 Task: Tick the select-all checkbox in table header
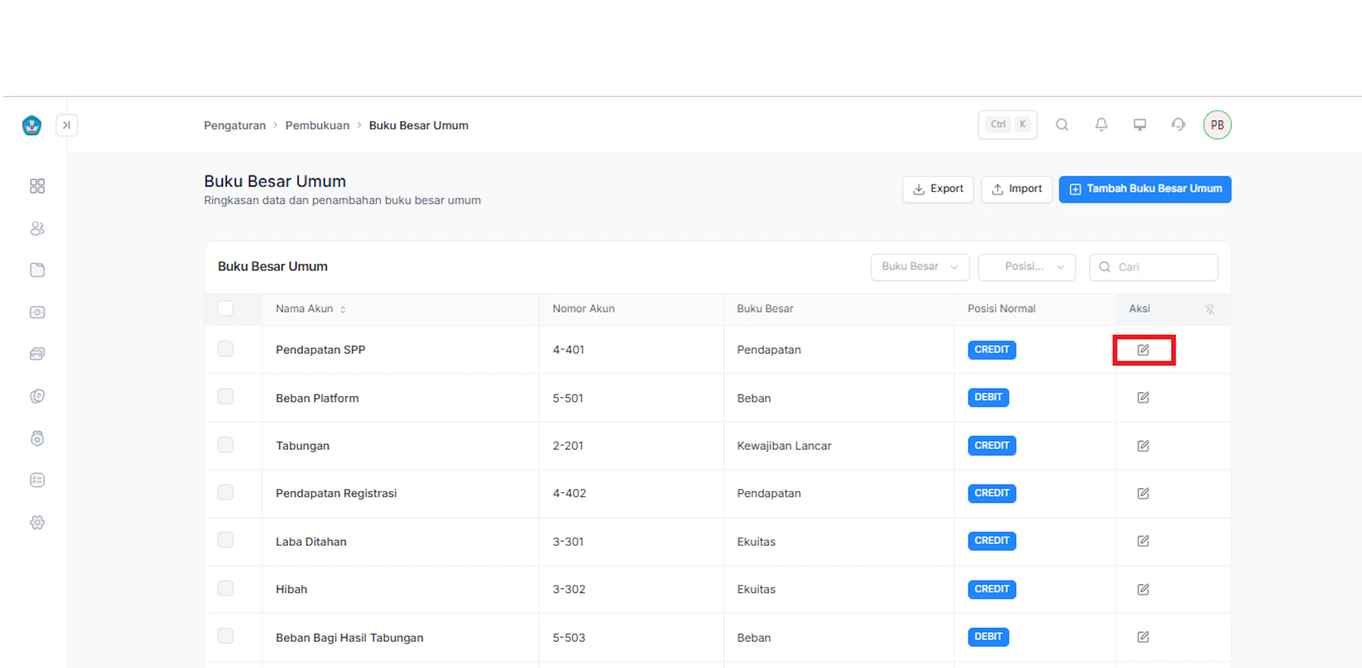[225, 308]
